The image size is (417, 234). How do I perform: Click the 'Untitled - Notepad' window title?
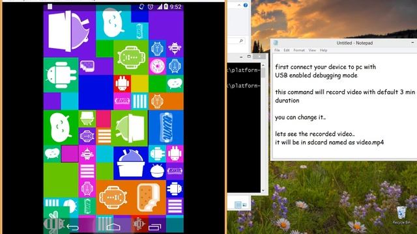354,43
